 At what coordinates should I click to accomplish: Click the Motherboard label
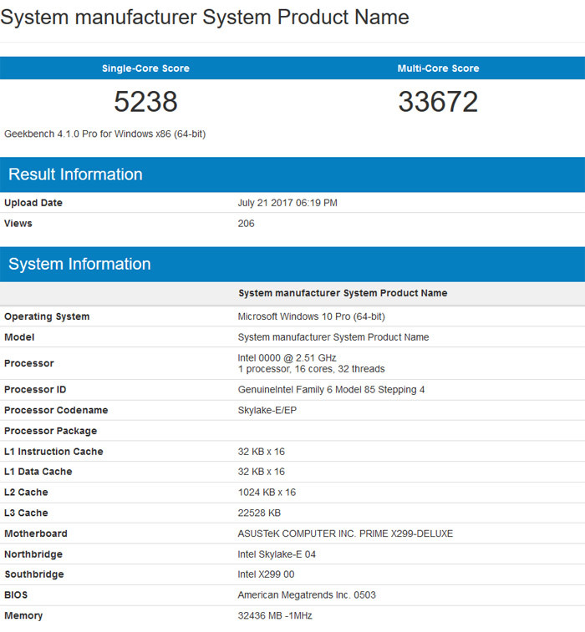tap(35, 533)
